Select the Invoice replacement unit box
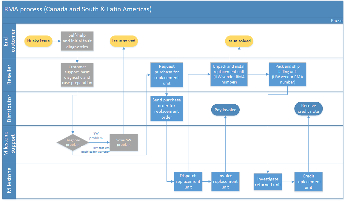Viewport: 345px width, 201px height. pos(225,181)
